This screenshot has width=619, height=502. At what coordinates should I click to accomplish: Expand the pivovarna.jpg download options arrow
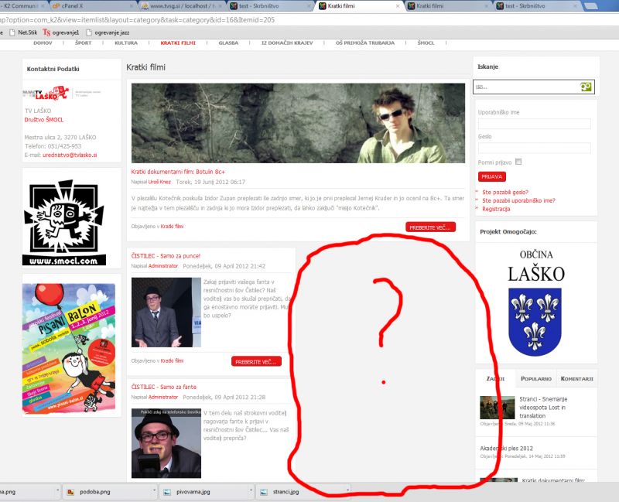pos(251,490)
